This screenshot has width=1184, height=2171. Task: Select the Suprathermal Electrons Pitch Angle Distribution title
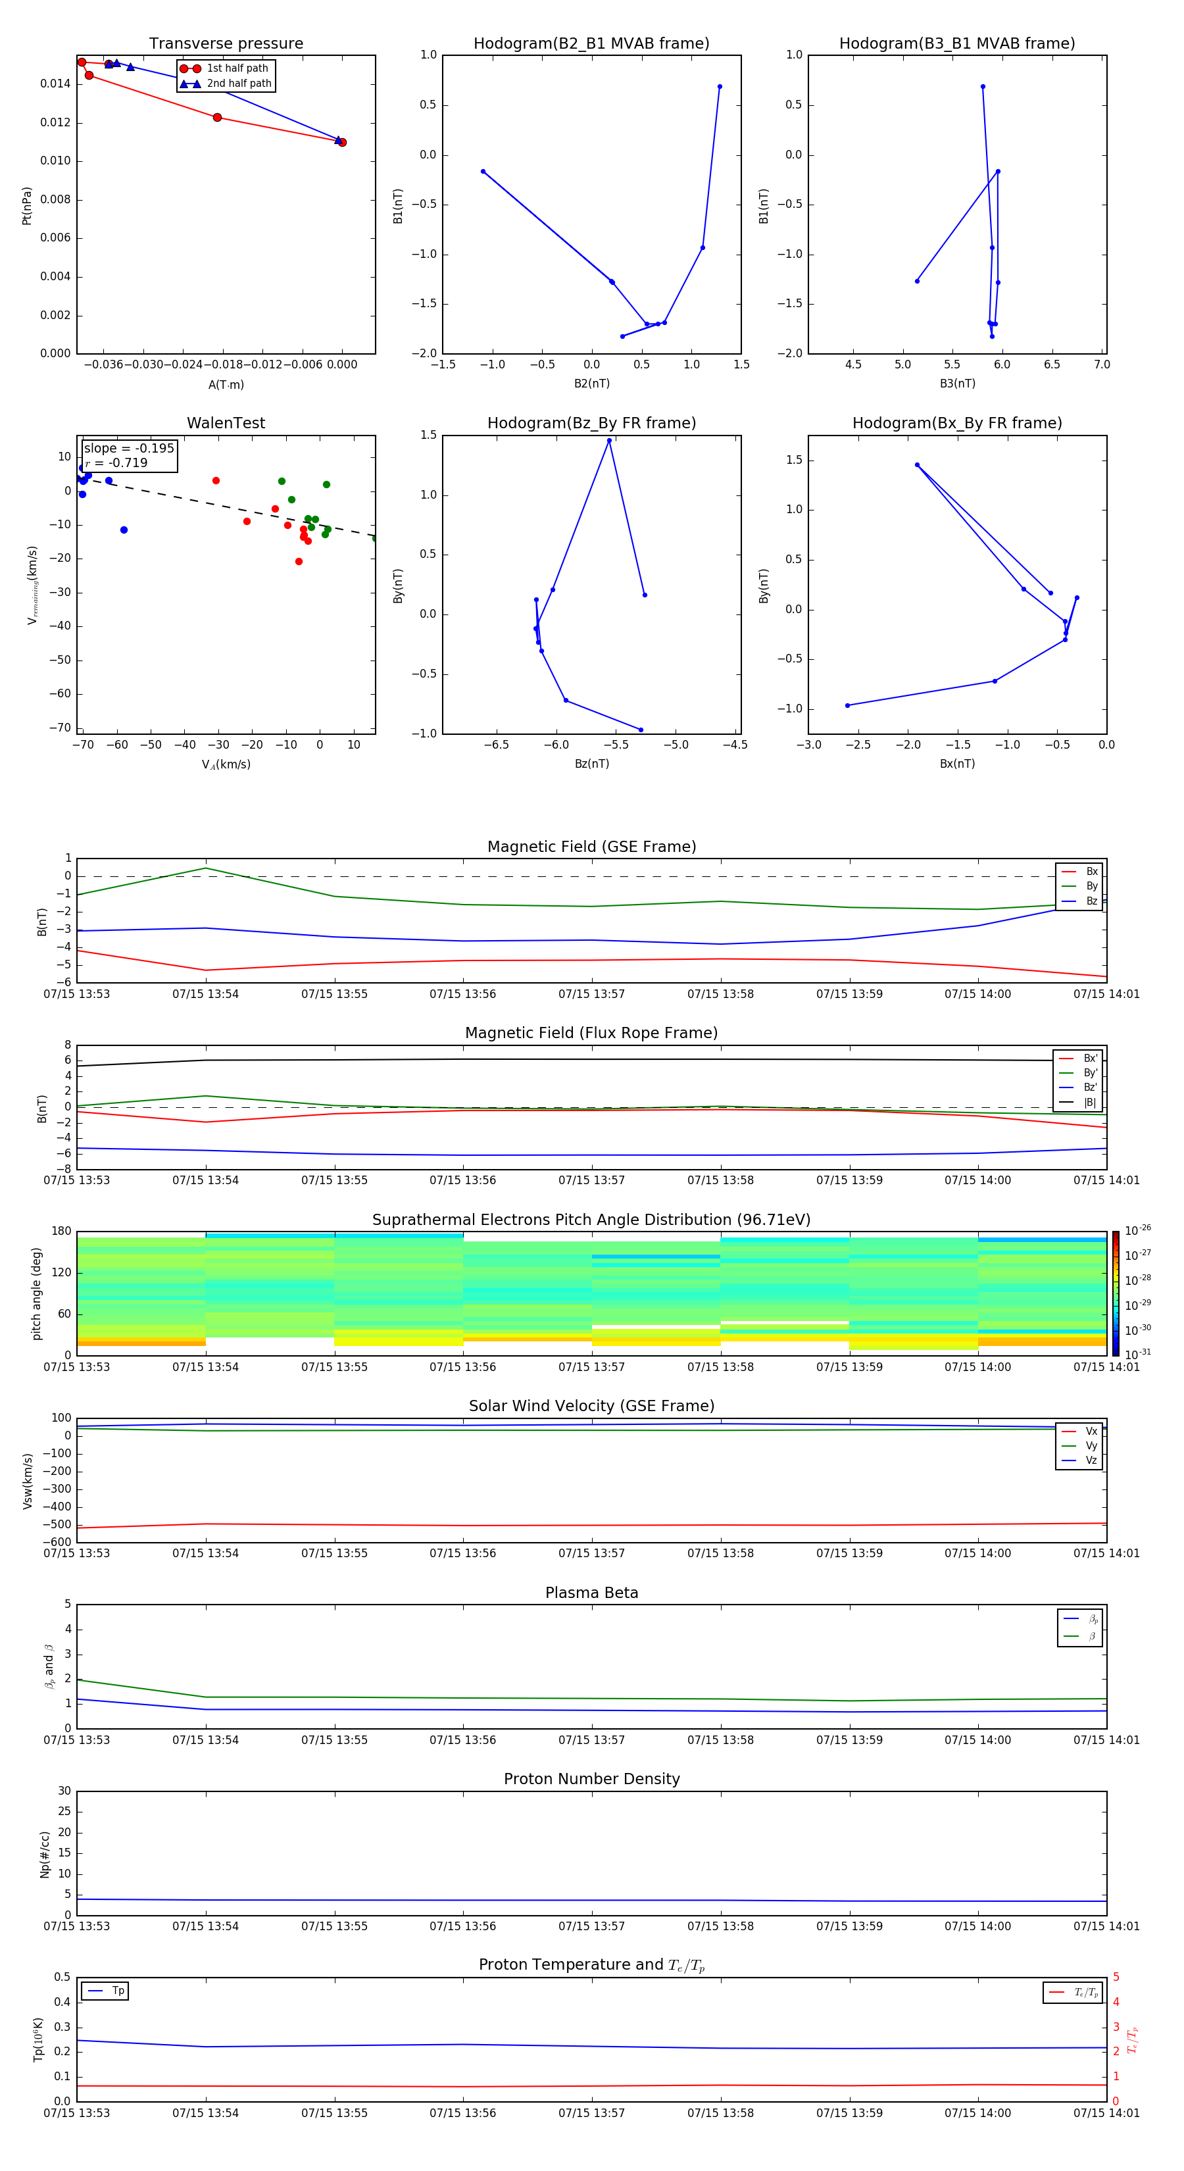pyautogui.click(x=591, y=1220)
